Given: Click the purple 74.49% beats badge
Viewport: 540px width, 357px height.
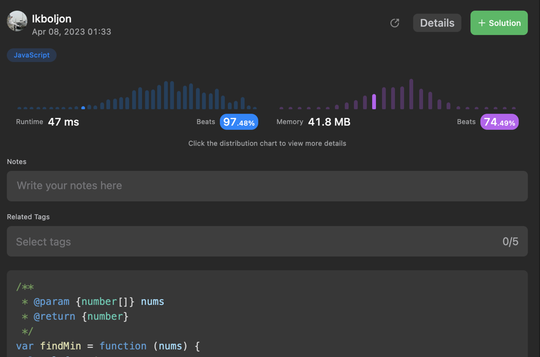Looking at the screenshot, I should coord(500,122).
